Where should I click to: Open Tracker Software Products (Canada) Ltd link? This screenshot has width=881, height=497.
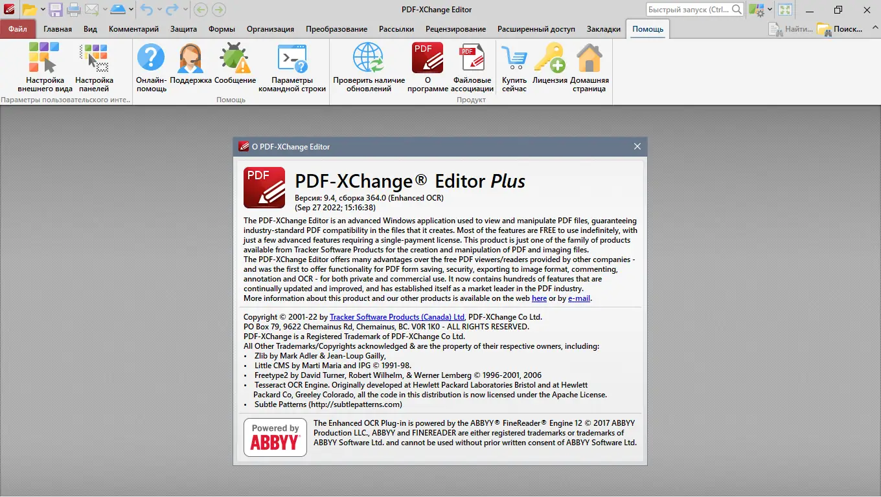[x=397, y=317]
